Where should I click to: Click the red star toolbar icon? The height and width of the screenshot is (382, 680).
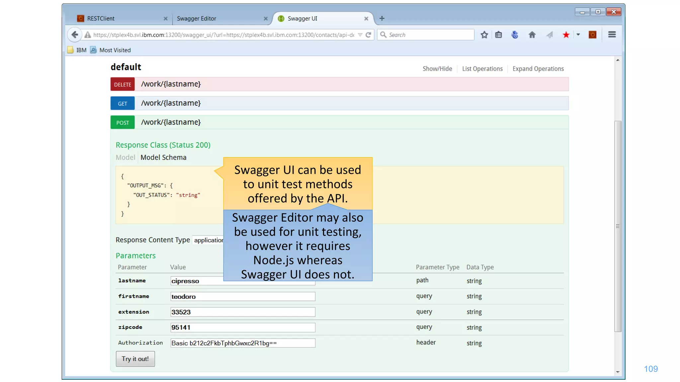(566, 34)
